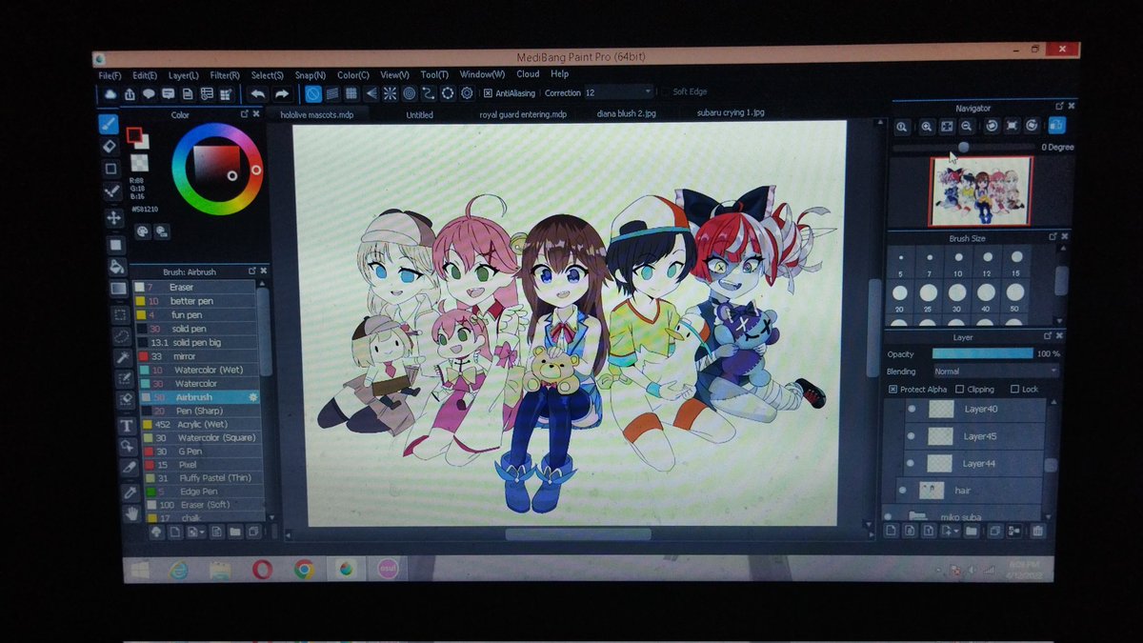Undock the Color panel
The width and height of the screenshot is (1143, 643).
click(x=244, y=114)
